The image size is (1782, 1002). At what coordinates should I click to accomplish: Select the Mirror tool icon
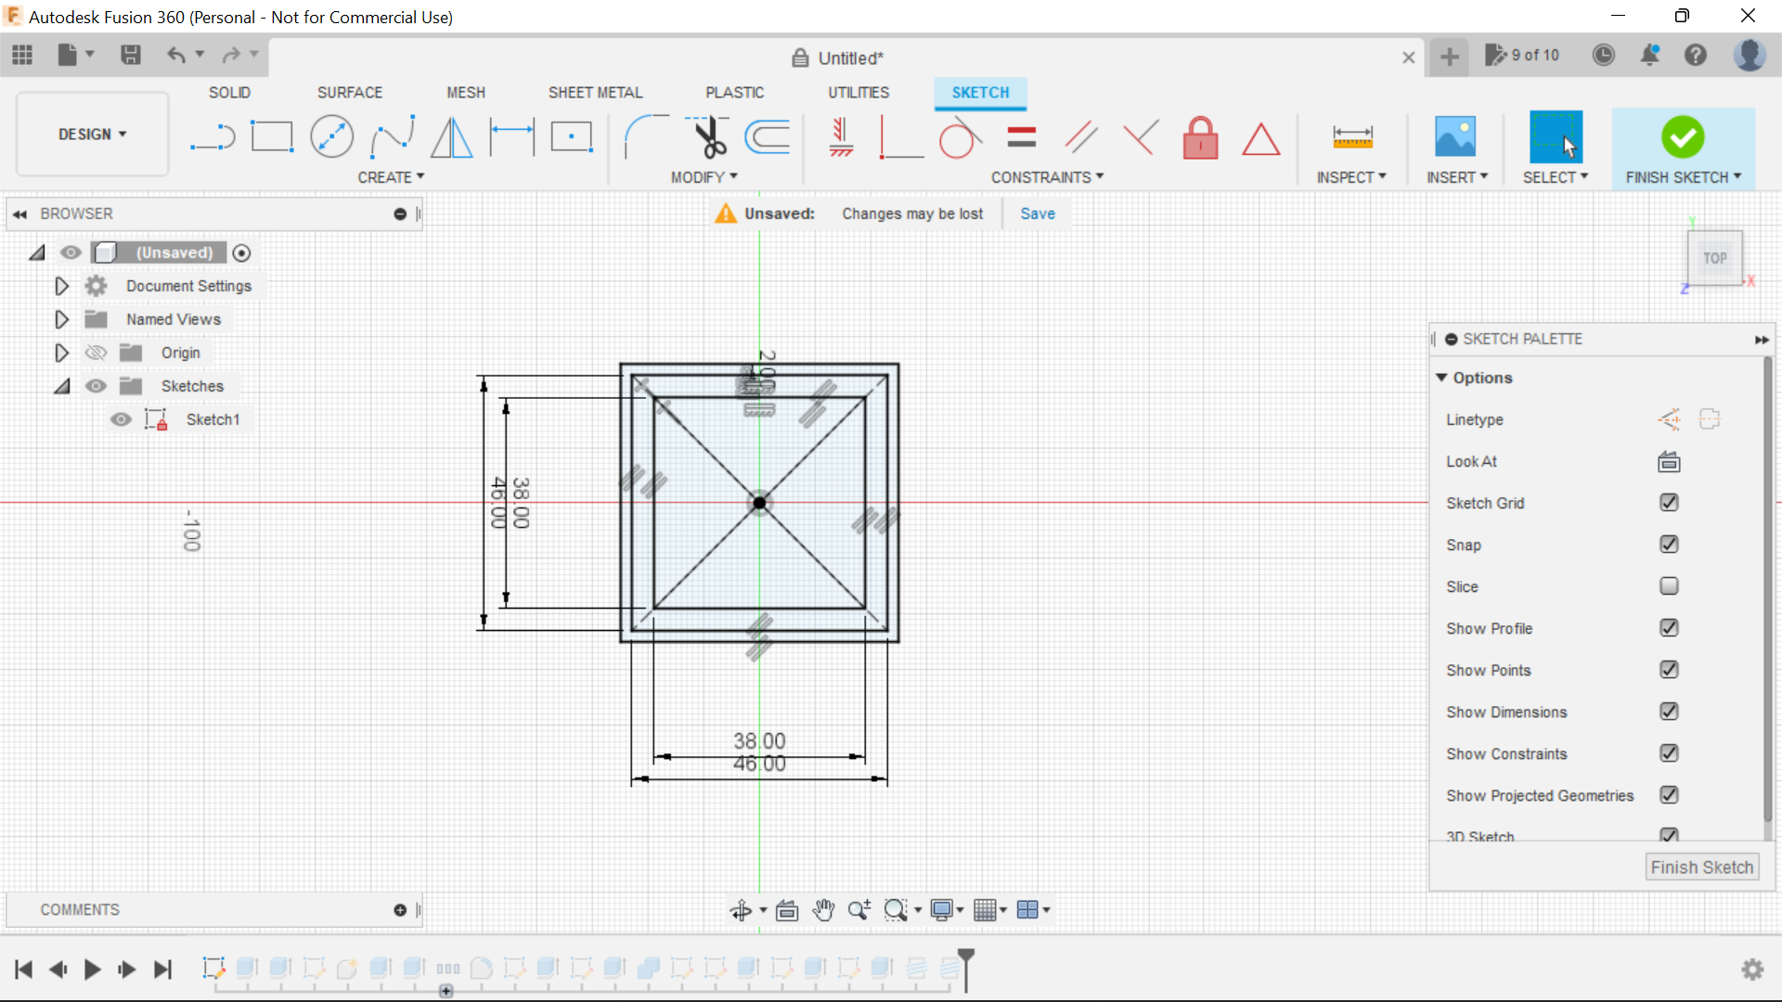click(x=452, y=137)
